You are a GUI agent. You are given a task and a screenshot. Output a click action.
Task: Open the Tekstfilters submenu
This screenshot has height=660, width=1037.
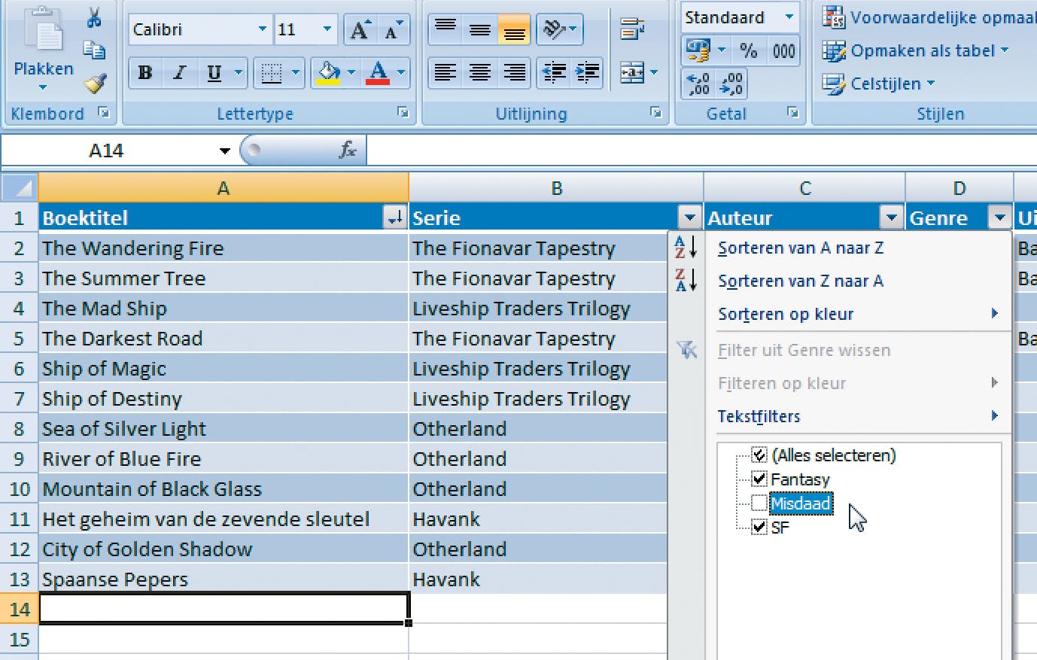pyautogui.click(x=759, y=416)
